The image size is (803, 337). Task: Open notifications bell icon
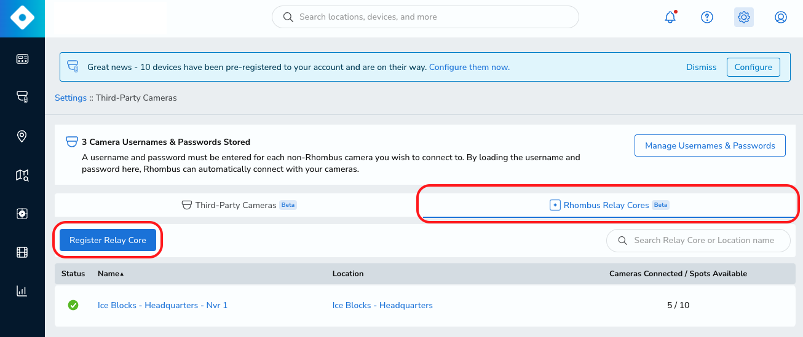pyautogui.click(x=670, y=17)
